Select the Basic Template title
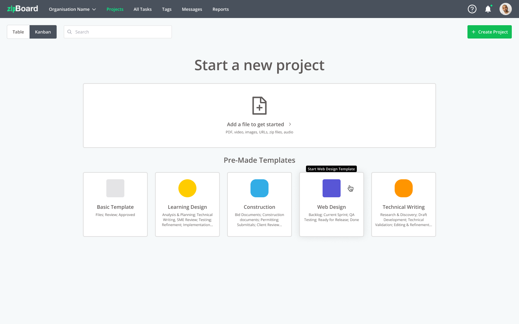Image resolution: width=519 pixels, height=324 pixels. coord(115,207)
